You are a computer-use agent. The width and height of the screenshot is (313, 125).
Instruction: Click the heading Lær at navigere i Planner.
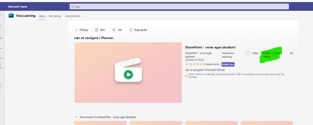pos(94,38)
